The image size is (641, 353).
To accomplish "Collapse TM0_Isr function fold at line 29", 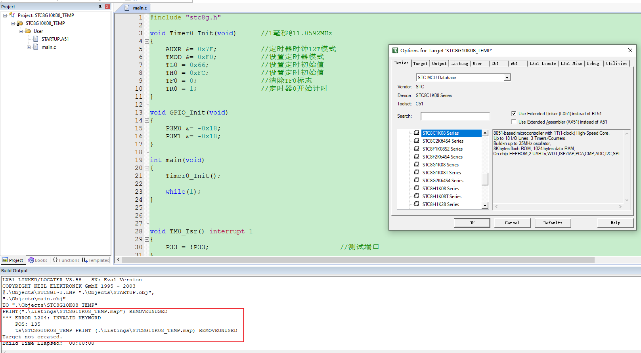I will click(147, 239).
